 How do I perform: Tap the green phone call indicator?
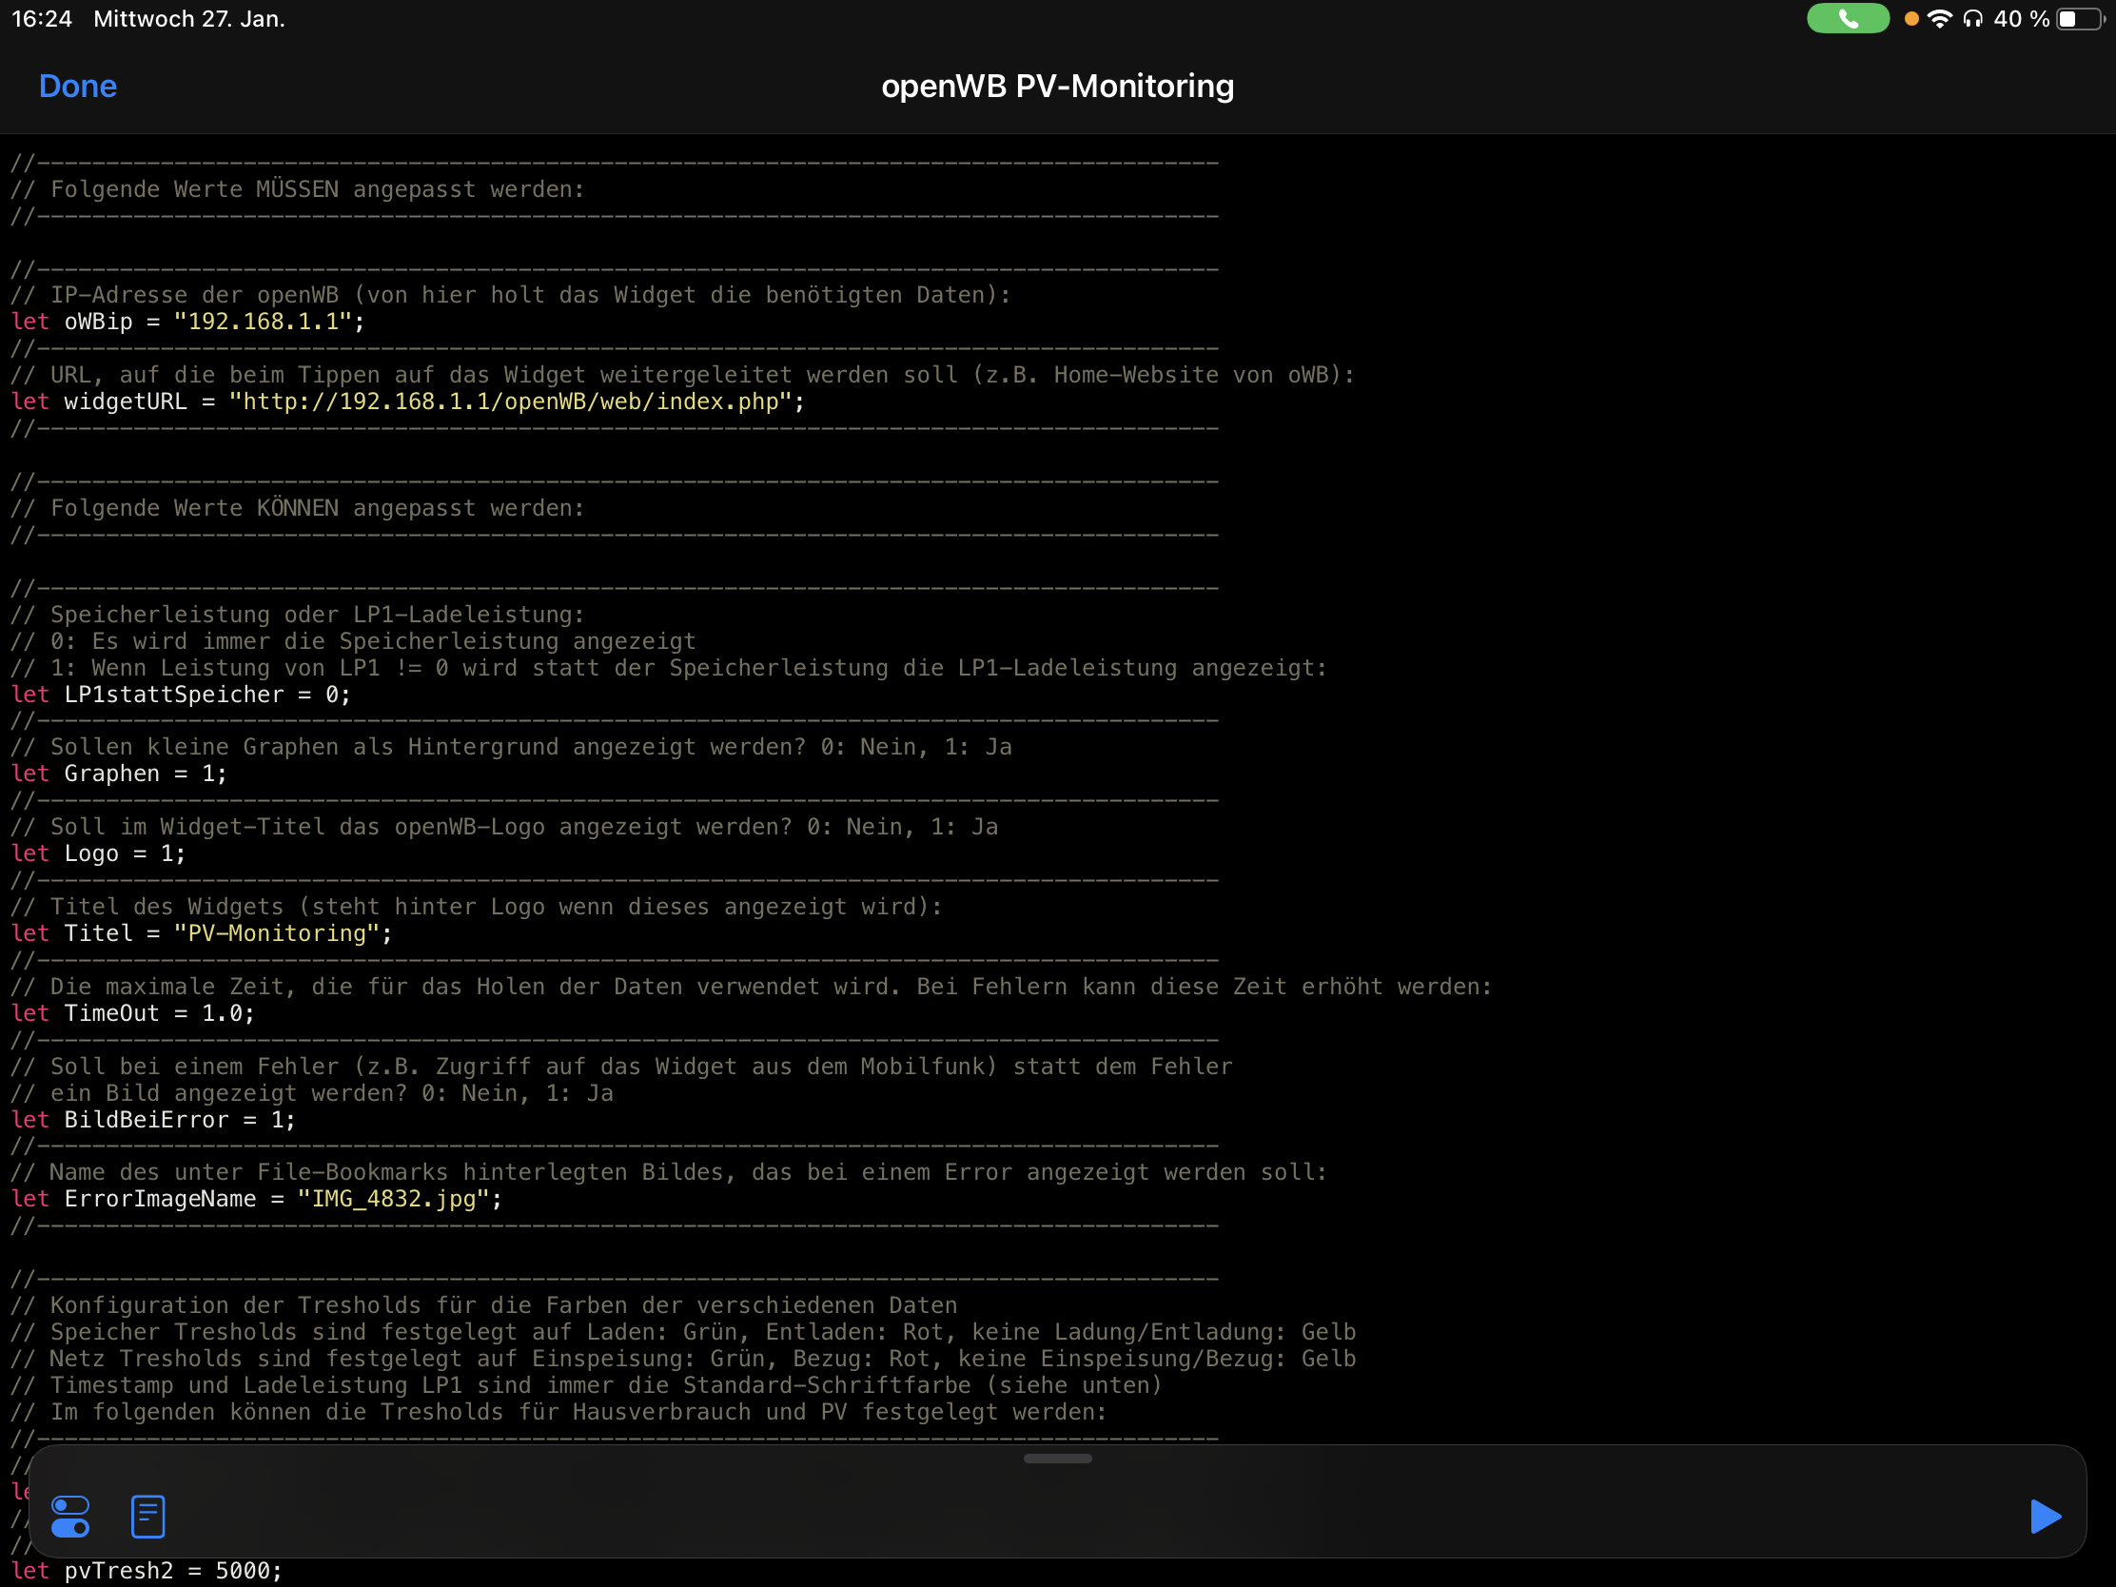click(x=1847, y=19)
